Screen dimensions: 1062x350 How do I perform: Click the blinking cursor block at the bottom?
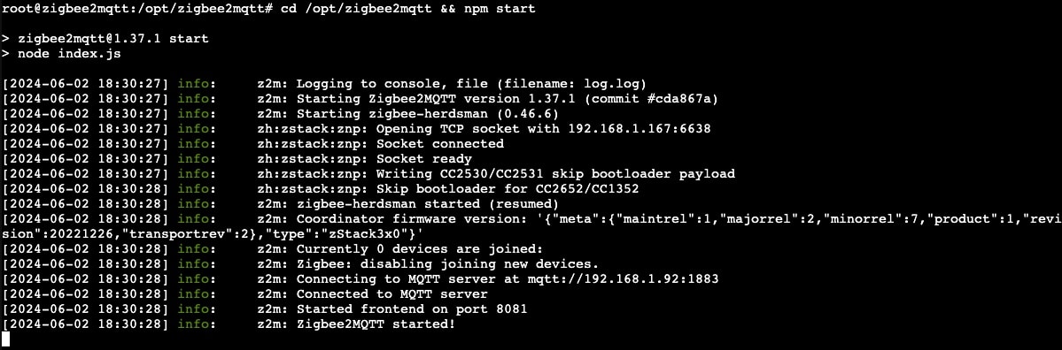coord(7,340)
